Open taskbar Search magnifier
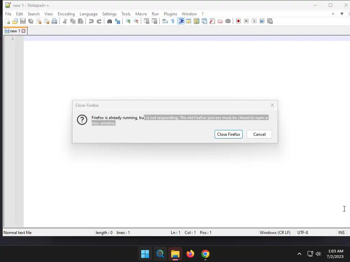This screenshot has height=262, width=350. pos(160,254)
